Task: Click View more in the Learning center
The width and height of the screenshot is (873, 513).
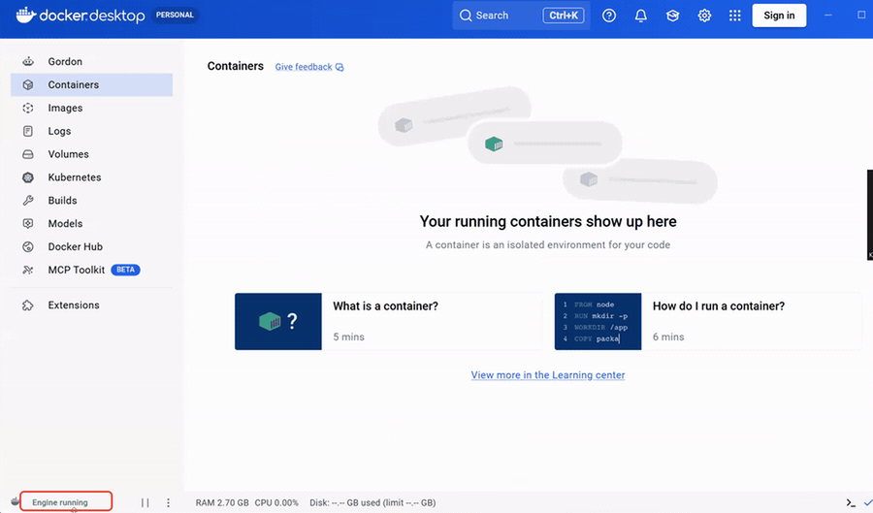Action: [x=548, y=375]
